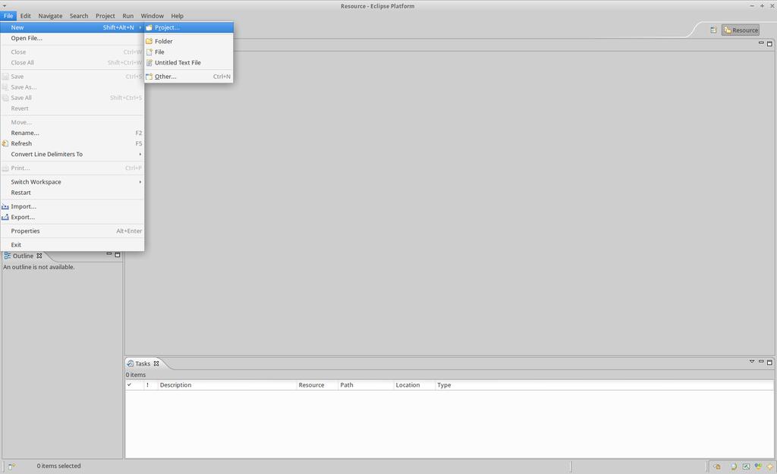The width and height of the screenshot is (777, 474).
Task: Click the Outline view icon
Action: pyautogui.click(x=7, y=256)
